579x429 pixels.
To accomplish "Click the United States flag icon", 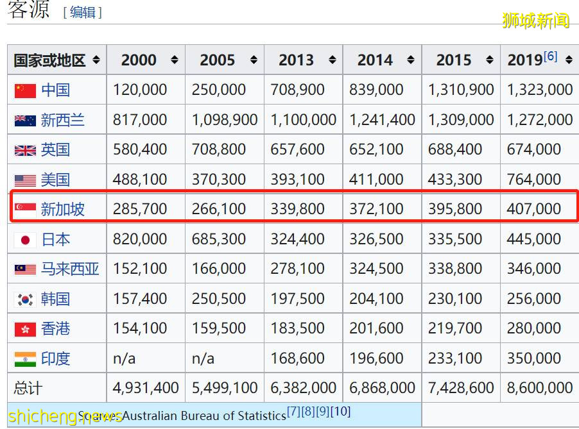I will point(25,180).
